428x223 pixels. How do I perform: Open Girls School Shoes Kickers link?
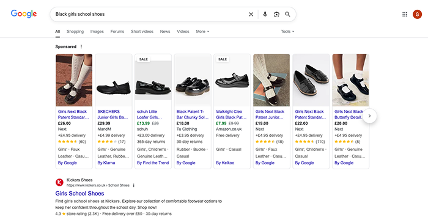pyautogui.click(x=79, y=194)
